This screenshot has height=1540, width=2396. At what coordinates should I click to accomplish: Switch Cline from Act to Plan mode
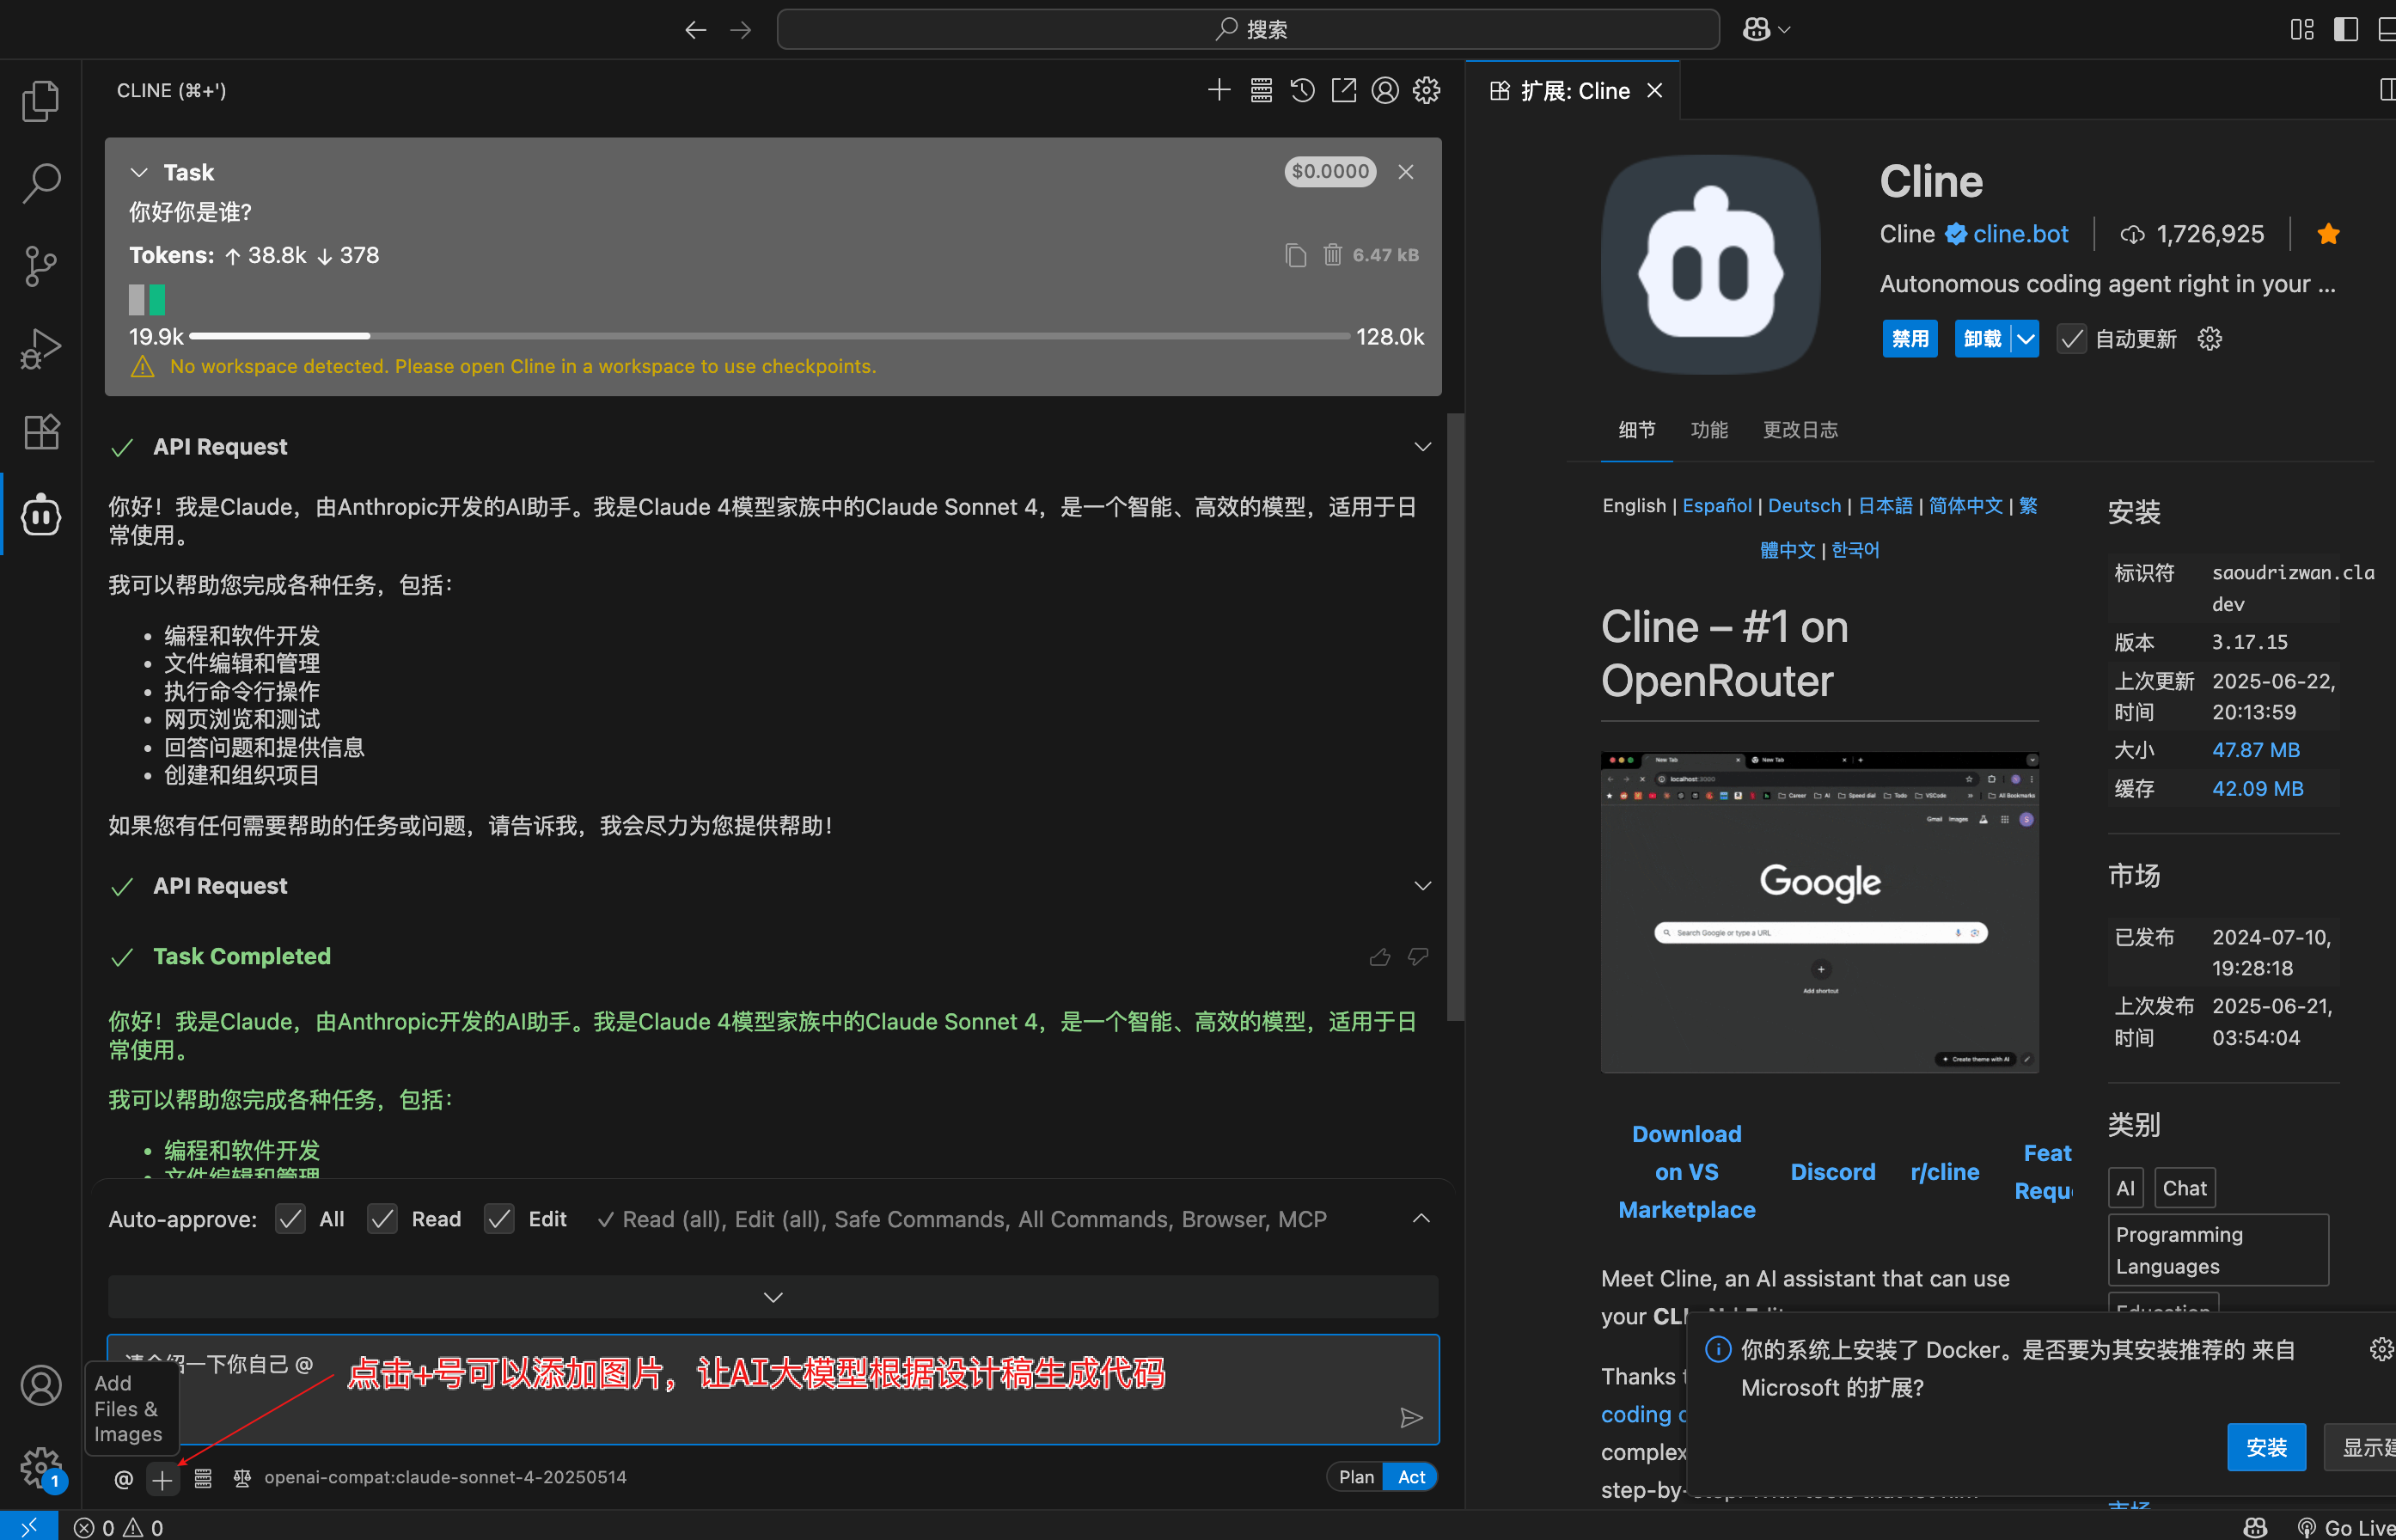tap(1356, 1476)
